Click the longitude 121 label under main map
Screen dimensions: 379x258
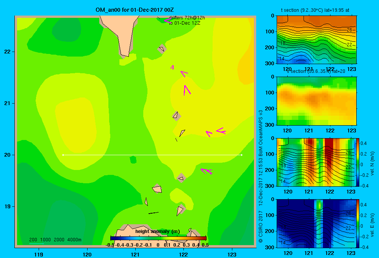click(135, 254)
